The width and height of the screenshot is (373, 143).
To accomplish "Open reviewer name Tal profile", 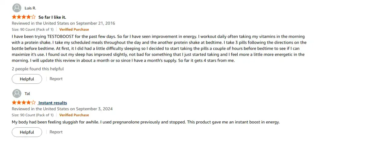I will point(27,94).
